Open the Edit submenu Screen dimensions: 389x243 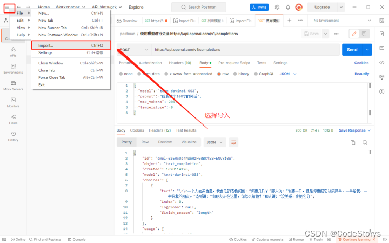point(21,21)
